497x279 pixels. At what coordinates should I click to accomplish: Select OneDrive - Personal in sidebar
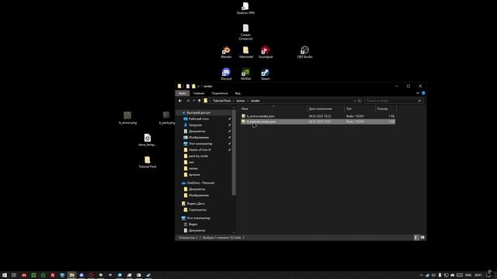(x=200, y=183)
